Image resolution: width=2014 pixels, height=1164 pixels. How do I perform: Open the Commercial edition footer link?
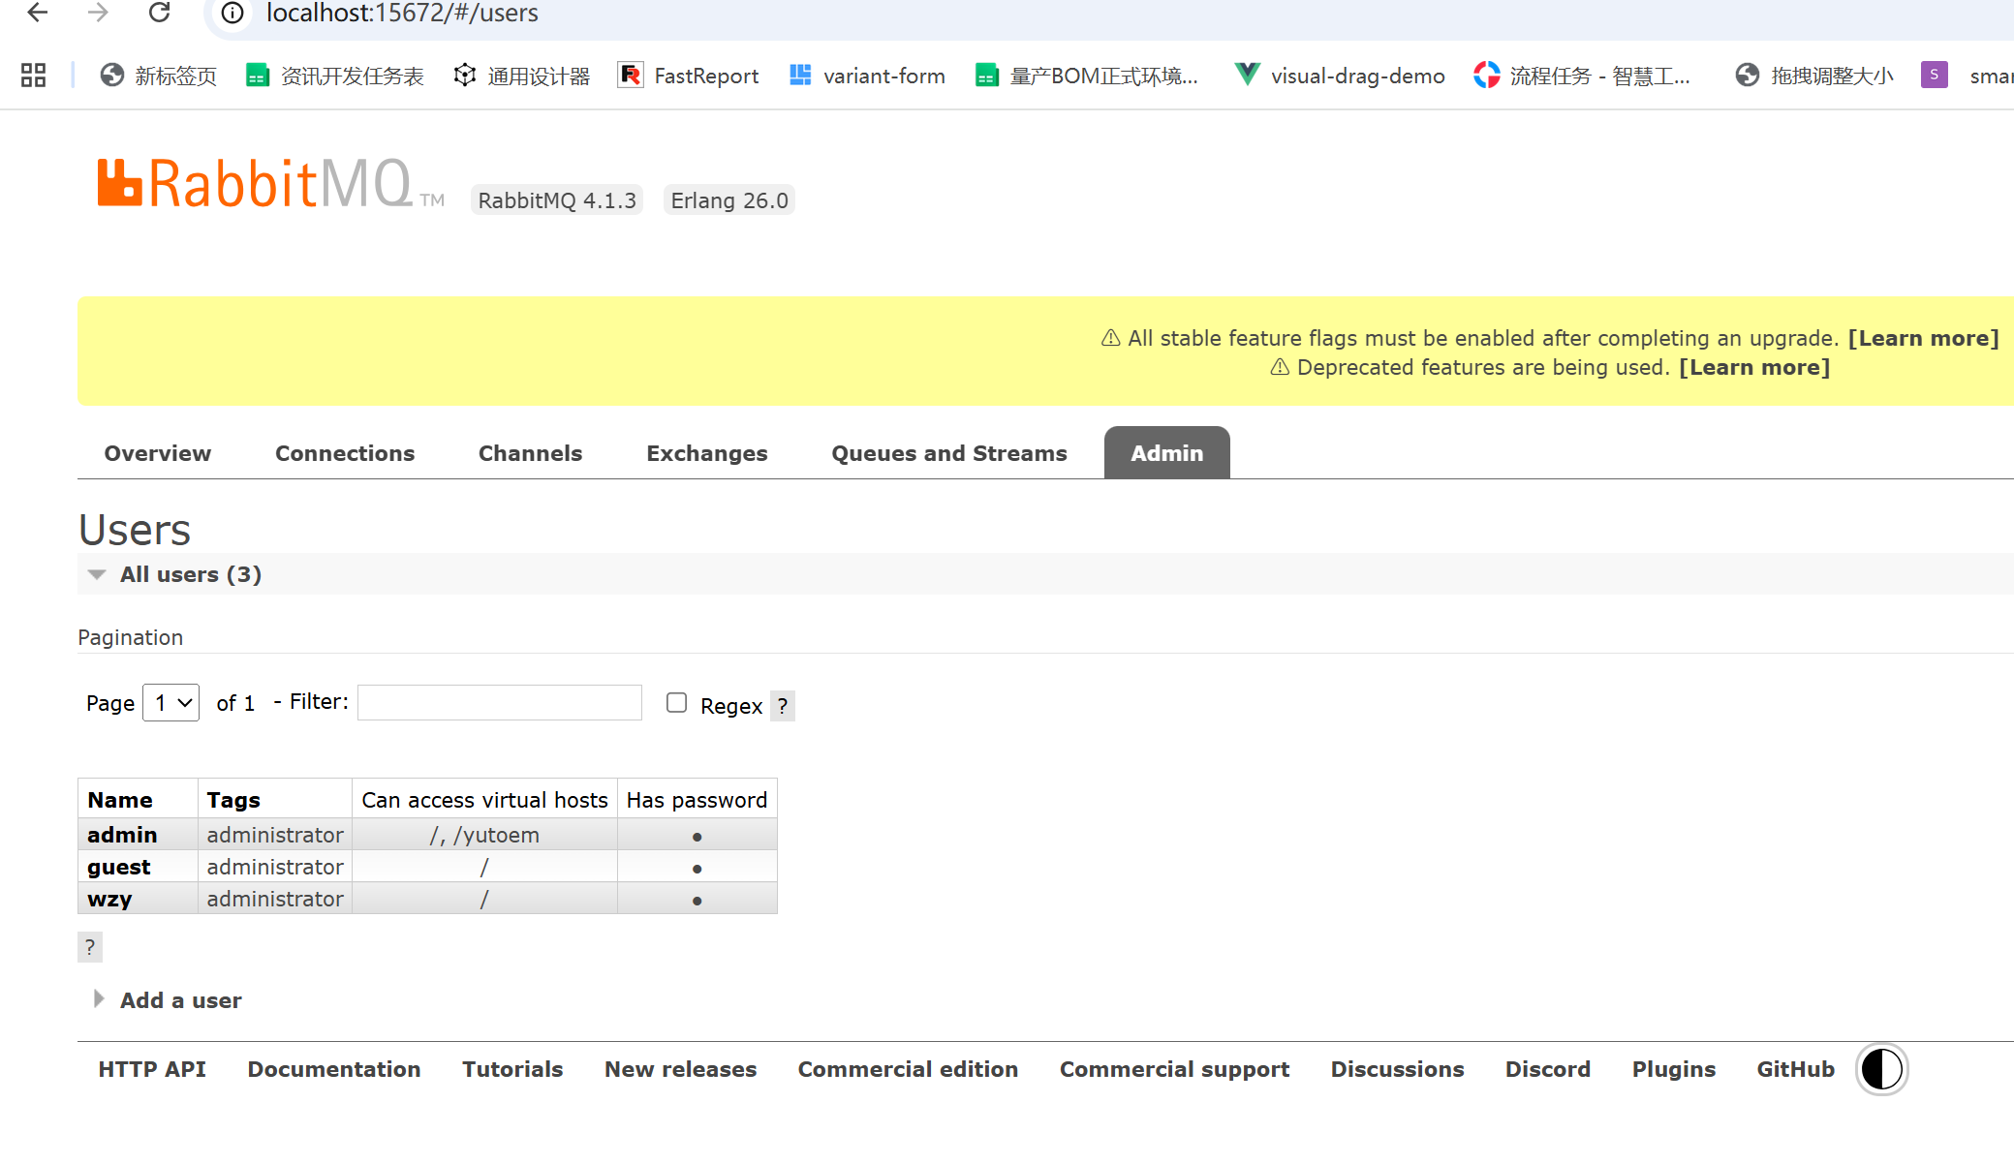tap(908, 1069)
